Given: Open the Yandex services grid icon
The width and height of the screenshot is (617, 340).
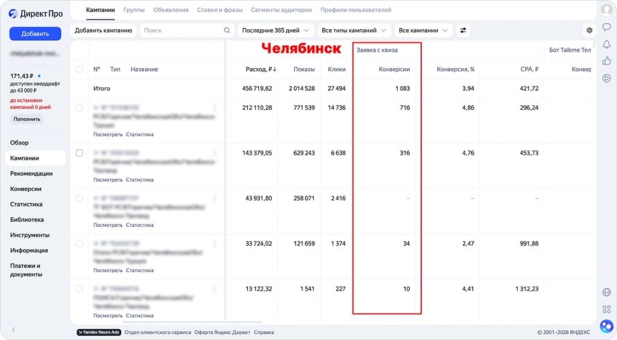Looking at the screenshot, I should point(606,309).
